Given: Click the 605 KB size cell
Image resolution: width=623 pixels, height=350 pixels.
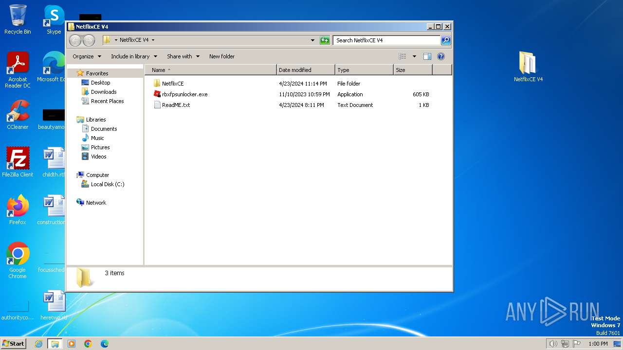Looking at the screenshot, I should [x=421, y=94].
